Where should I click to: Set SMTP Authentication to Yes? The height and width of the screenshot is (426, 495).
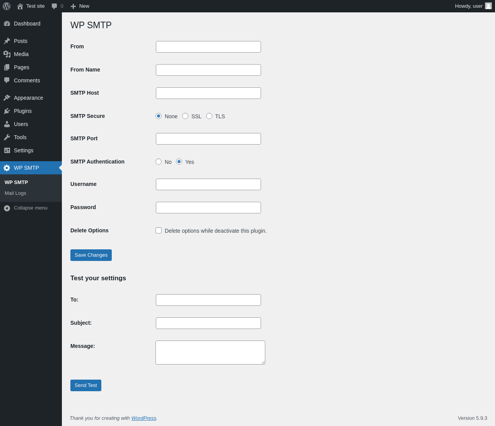(179, 162)
